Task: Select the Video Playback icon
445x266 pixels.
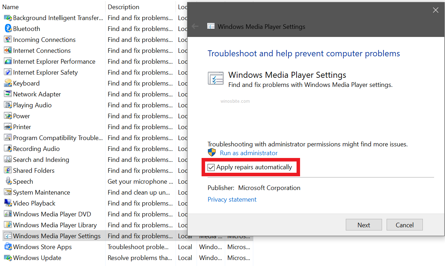Action: (8, 203)
